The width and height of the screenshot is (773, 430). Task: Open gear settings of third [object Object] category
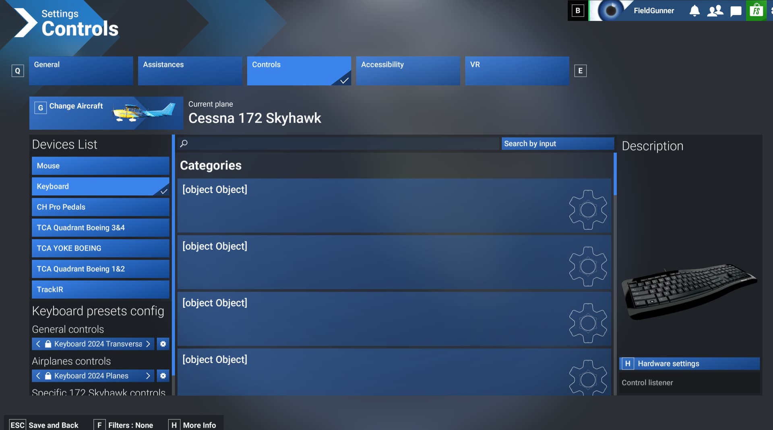(x=588, y=323)
